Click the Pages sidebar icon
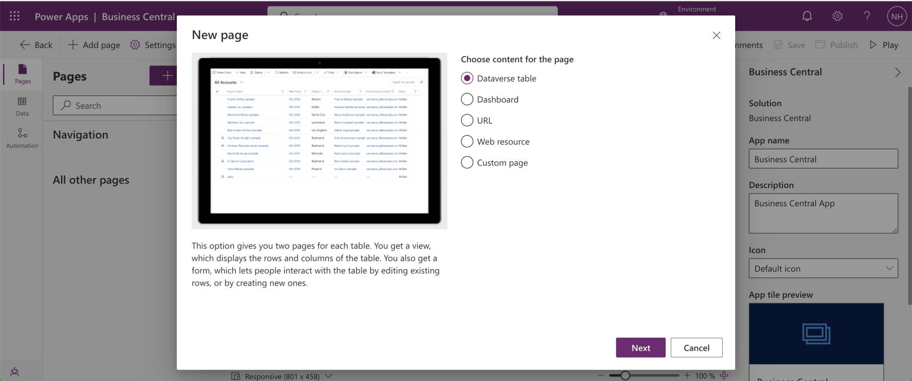The height and width of the screenshot is (381, 912). click(x=22, y=74)
